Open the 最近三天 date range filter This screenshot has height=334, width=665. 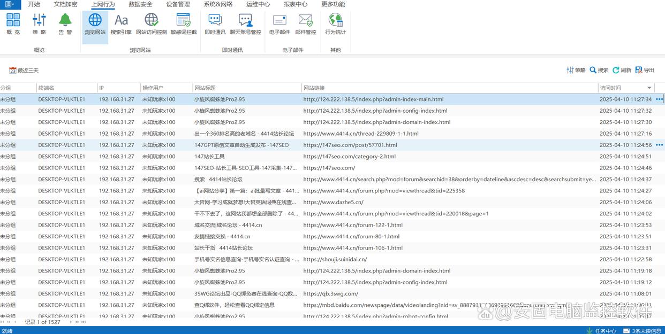pyautogui.click(x=24, y=71)
